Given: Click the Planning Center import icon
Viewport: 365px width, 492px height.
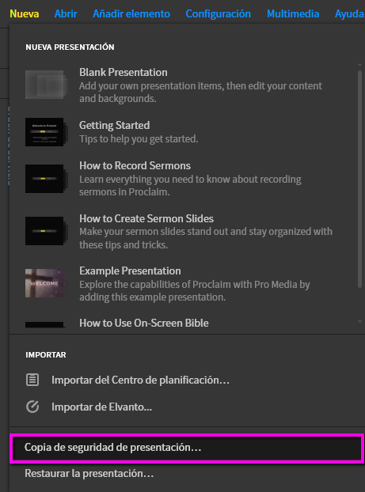Looking at the screenshot, I should point(32,380).
